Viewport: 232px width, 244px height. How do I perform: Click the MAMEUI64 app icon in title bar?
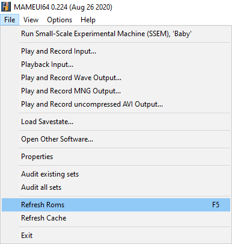click(6, 7)
